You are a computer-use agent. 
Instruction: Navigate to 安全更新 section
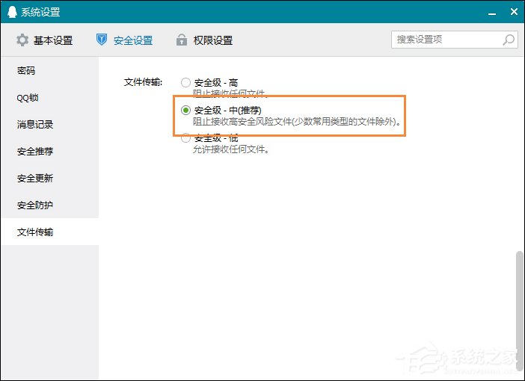click(35, 179)
